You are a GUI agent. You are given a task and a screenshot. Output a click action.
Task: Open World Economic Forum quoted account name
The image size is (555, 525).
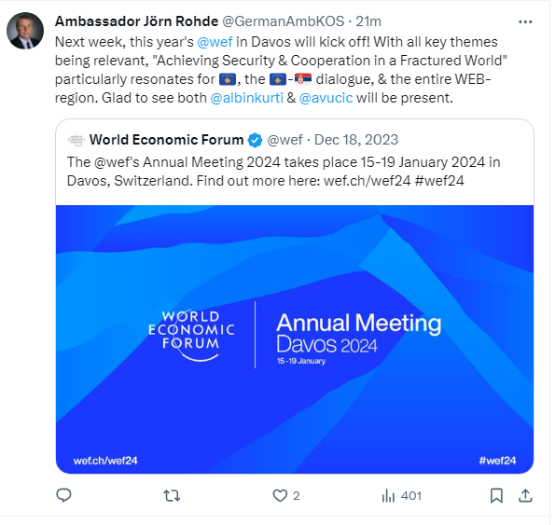click(168, 141)
